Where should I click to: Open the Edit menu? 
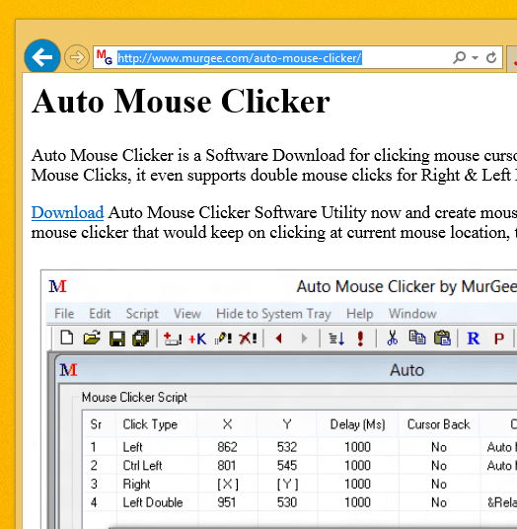click(x=100, y=314)
